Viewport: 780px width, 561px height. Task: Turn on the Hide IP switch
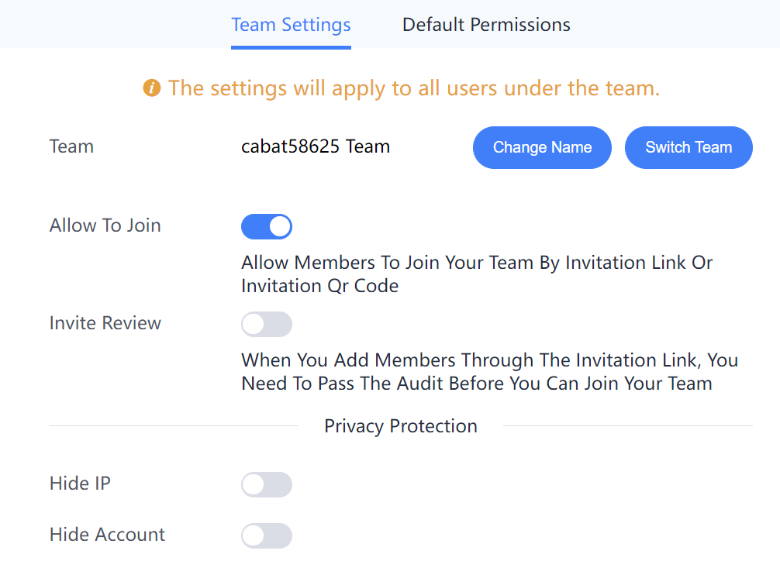click(x=267, y=484)
